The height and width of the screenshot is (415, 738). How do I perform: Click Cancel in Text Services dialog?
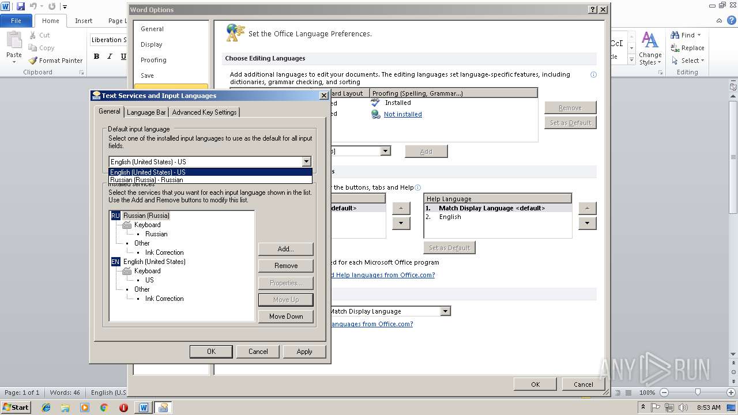pos(258,352)
